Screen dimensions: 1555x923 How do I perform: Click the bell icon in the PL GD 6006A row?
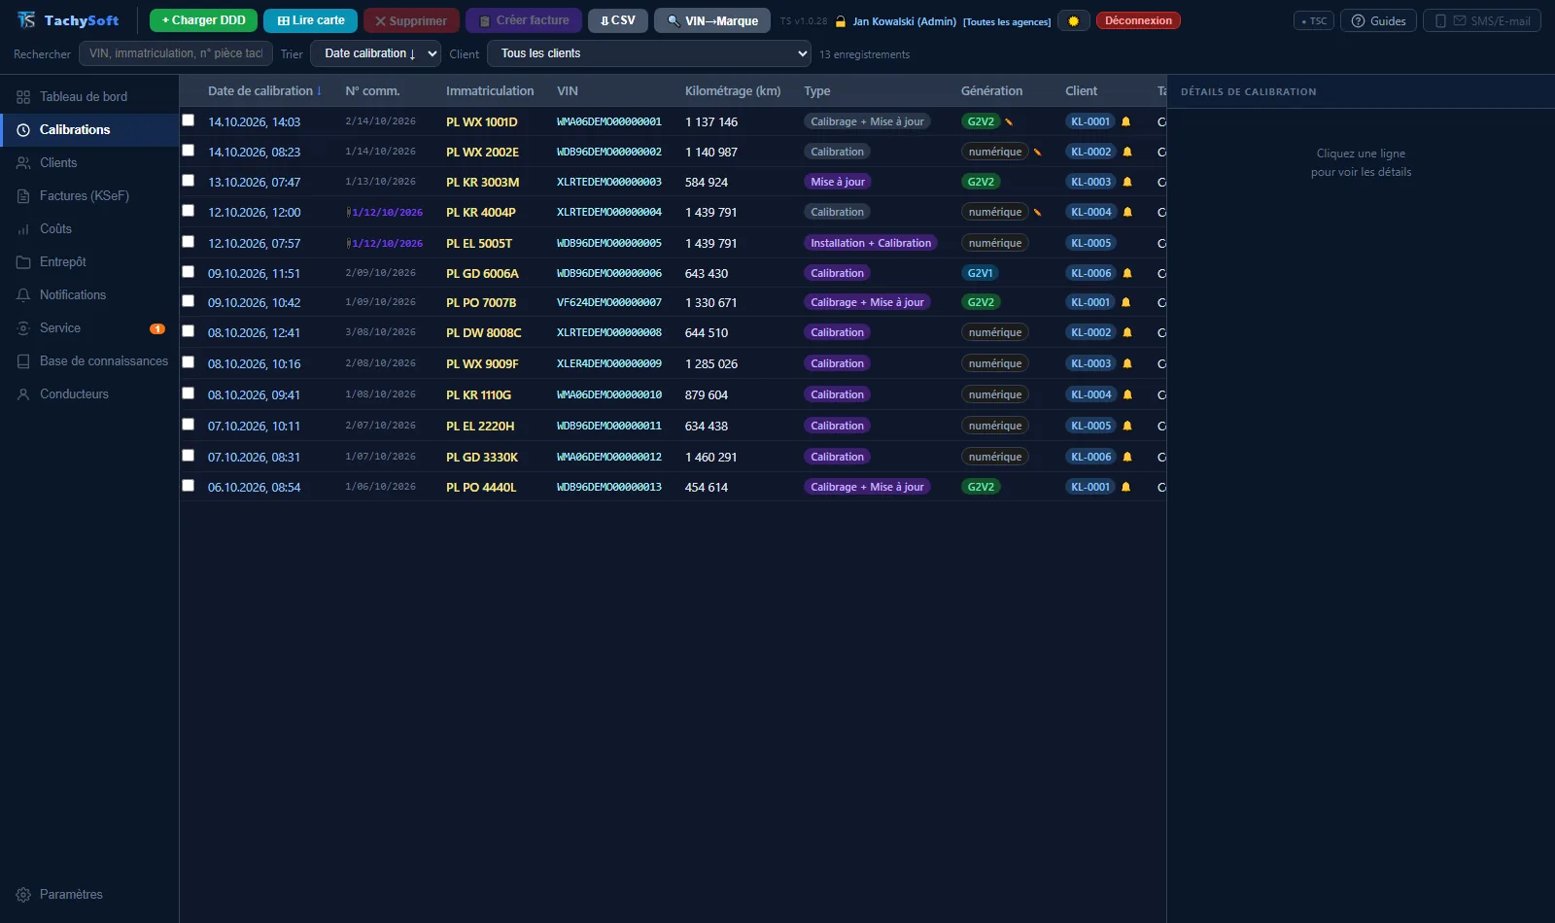[1127, 273]
